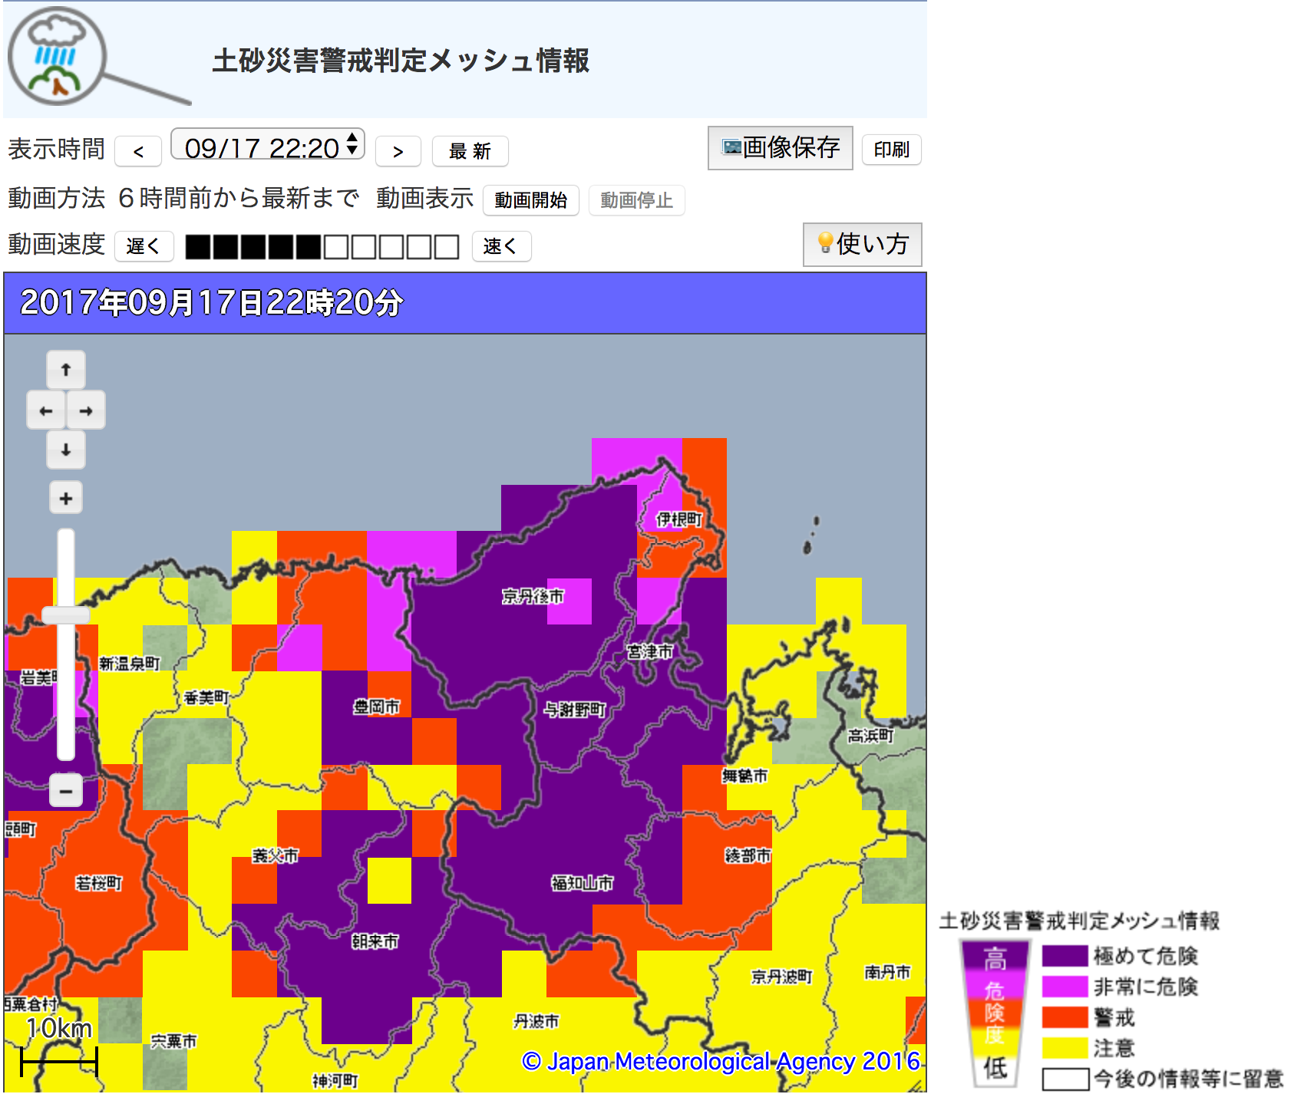The image size is (1294, 1094).
Task: Print the map with 印刷 button
Action: click(x=891, y=150)
